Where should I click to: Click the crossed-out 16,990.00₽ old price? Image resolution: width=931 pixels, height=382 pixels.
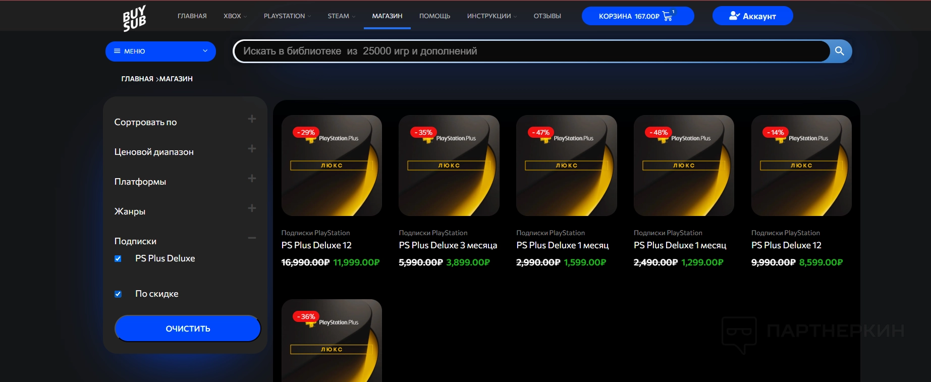click(x=305, y=262)
